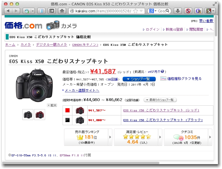The image size is (222, 169).
Task: Open the Downloads arrow icon in toolbar
Action: [178, 11]
